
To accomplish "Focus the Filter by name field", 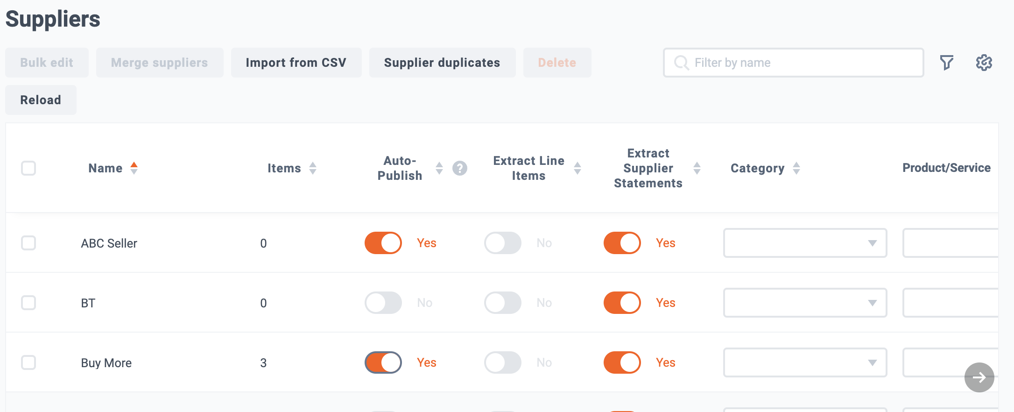I will click(793, 63).
